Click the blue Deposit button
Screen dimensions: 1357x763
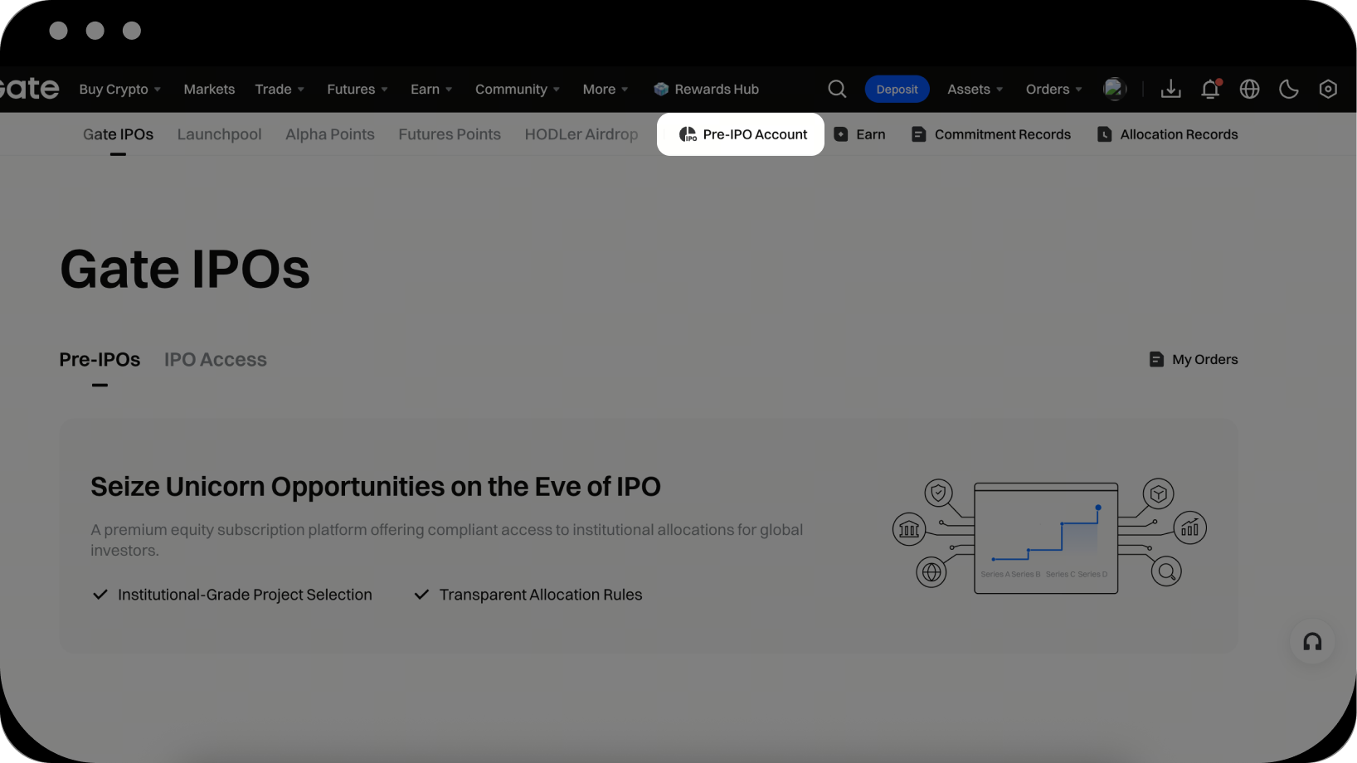[897, 89]
